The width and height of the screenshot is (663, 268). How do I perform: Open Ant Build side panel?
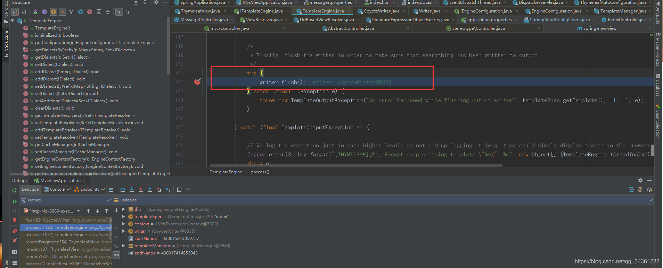(658, 13)
